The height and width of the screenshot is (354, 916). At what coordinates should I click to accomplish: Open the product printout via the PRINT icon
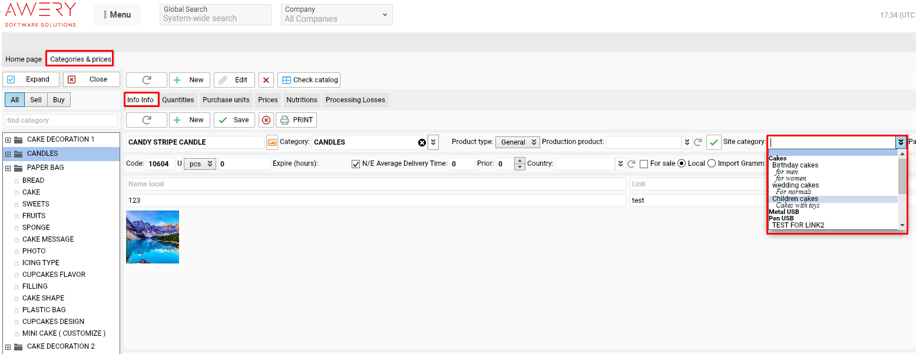click(x=296, y=119)
